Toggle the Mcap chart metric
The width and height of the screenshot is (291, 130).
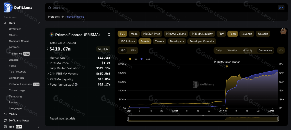click(134, 34)
